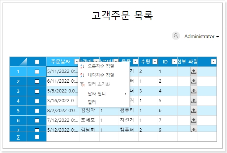The image size is (227, 153).
Task: Click the upload icon in row 5
Action: pyautogui.click(x=193, y=110)
